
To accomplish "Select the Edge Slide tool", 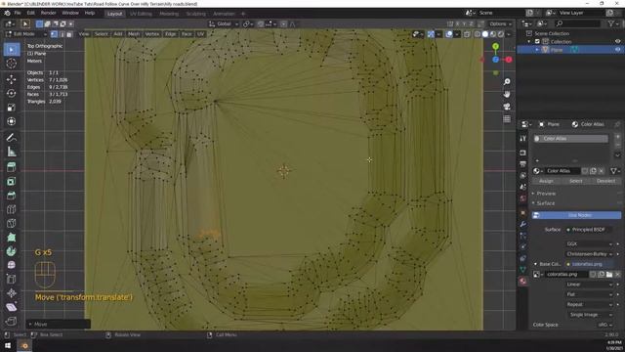I will (12, 279).
